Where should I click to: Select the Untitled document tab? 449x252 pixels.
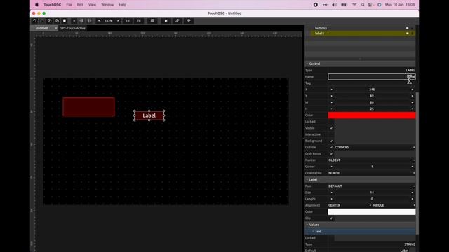[42, 28]
